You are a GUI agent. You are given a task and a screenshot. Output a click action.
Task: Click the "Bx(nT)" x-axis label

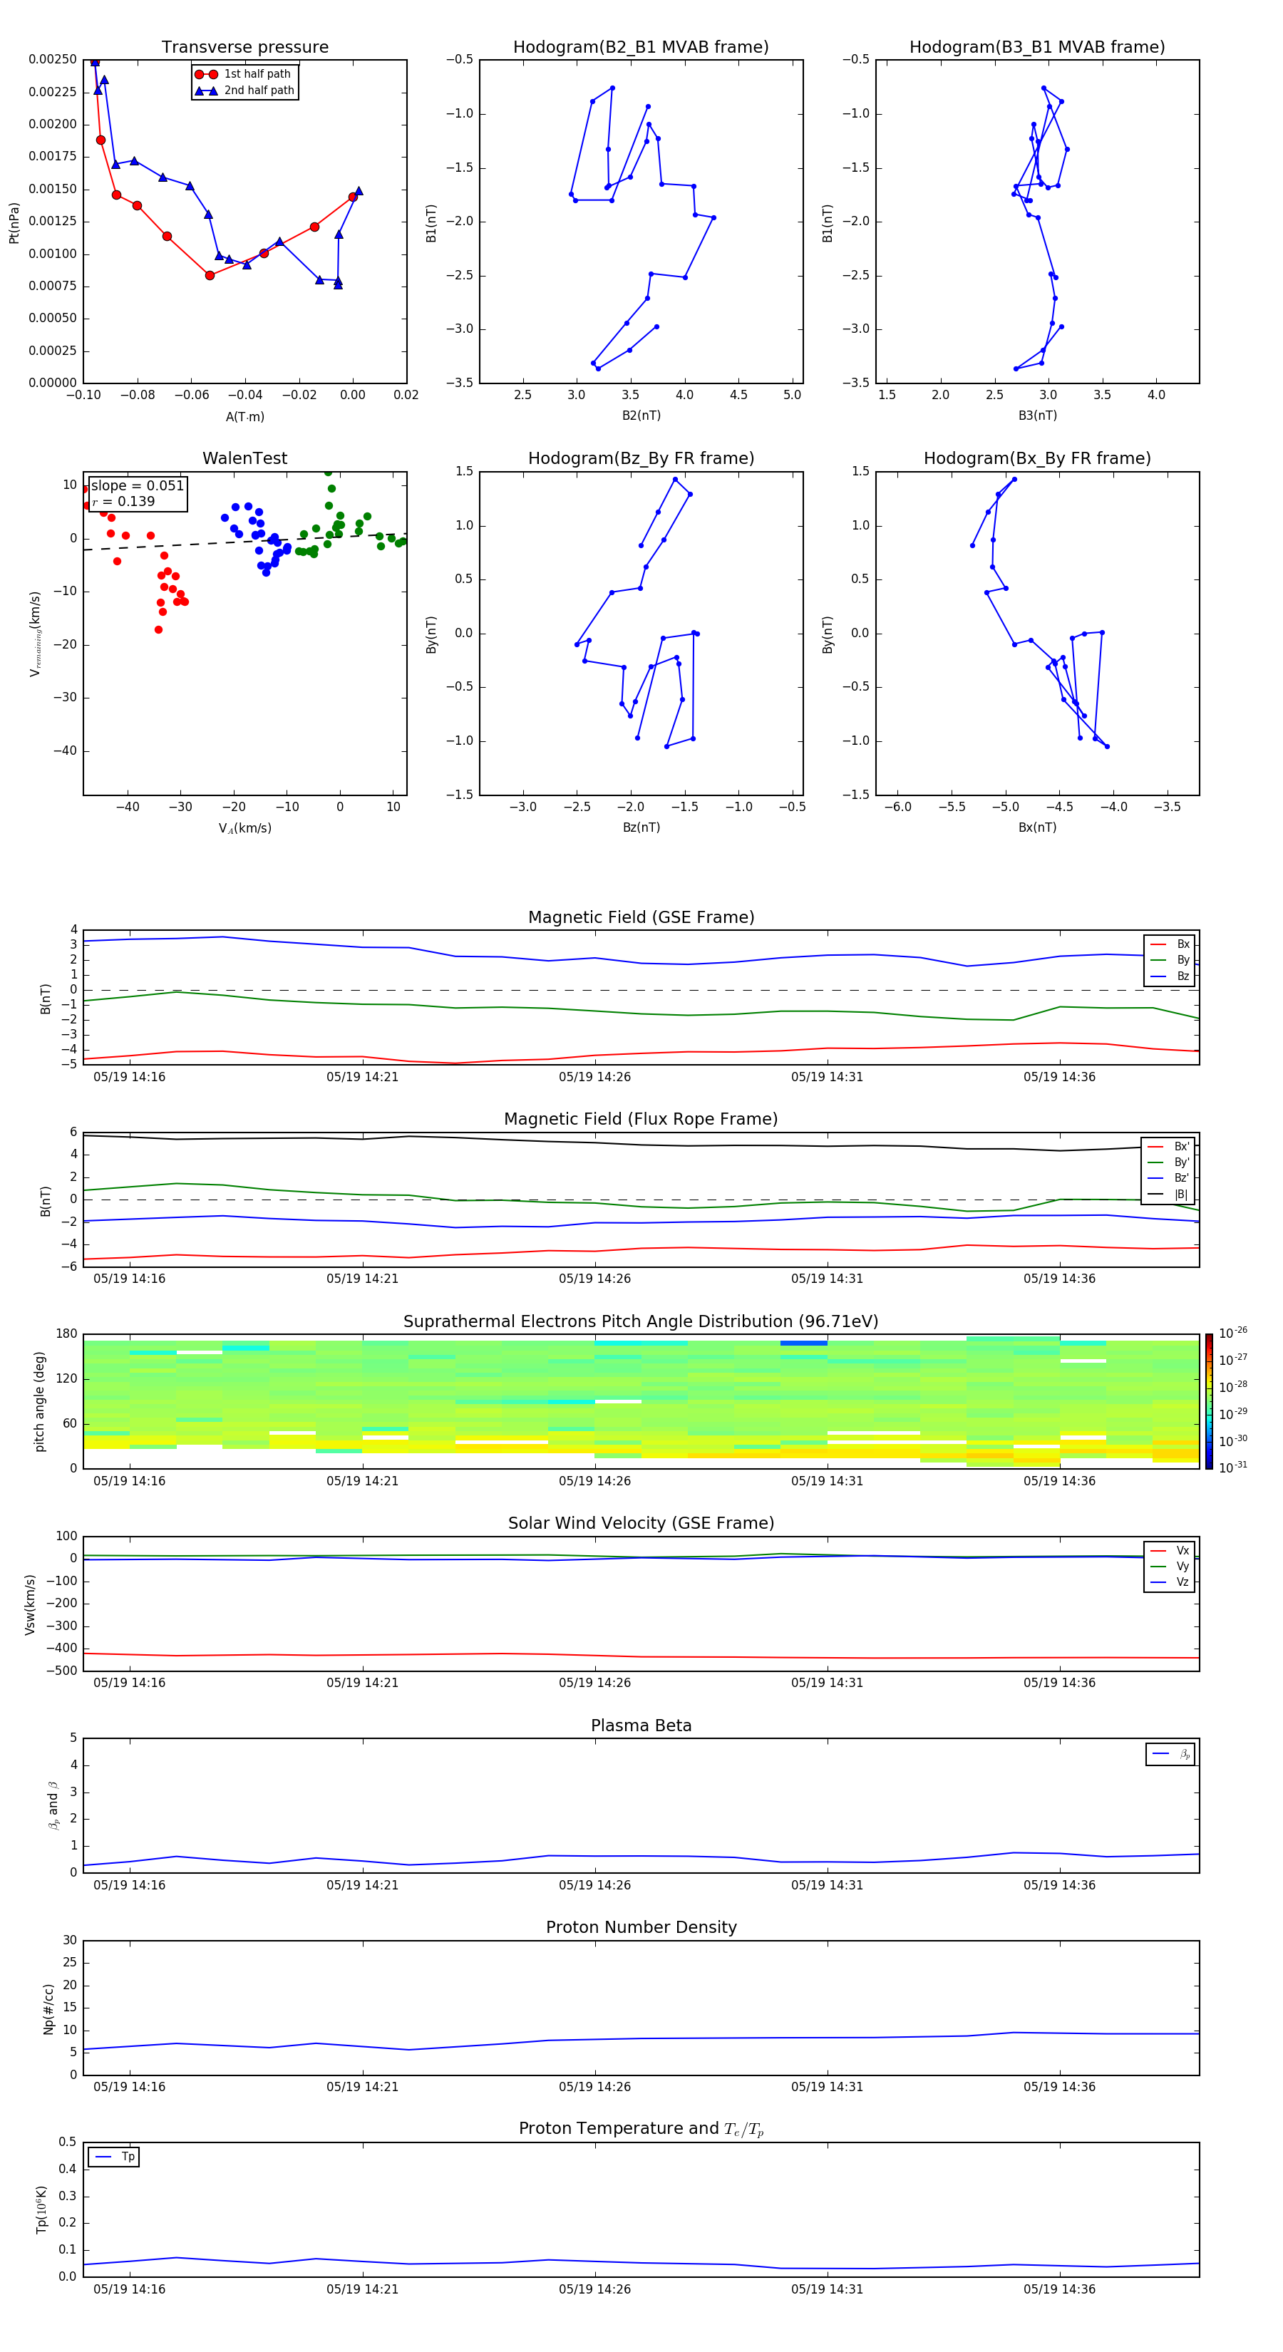click(1037, 827)
